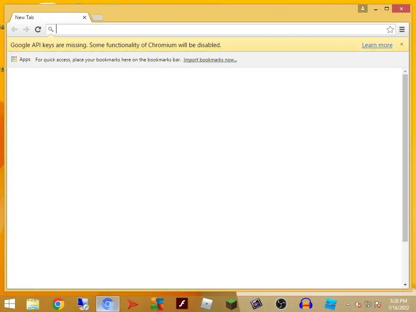Open the Windows Start button
Viewport: 416px width, 312px height.
click(10, 304)
